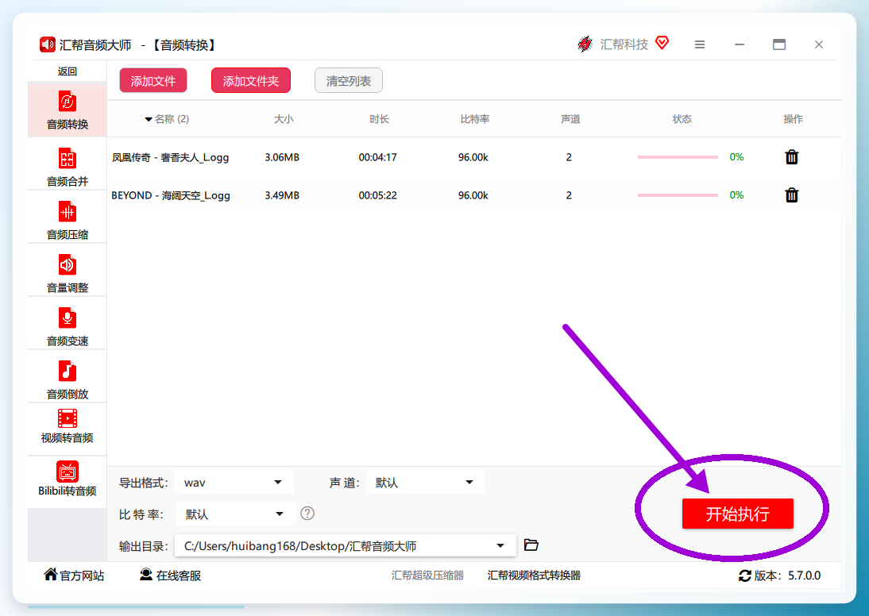Click the 00:05:22 duration cell
The width and height of the screenshot is (869, 616).
tap(377, 195)
